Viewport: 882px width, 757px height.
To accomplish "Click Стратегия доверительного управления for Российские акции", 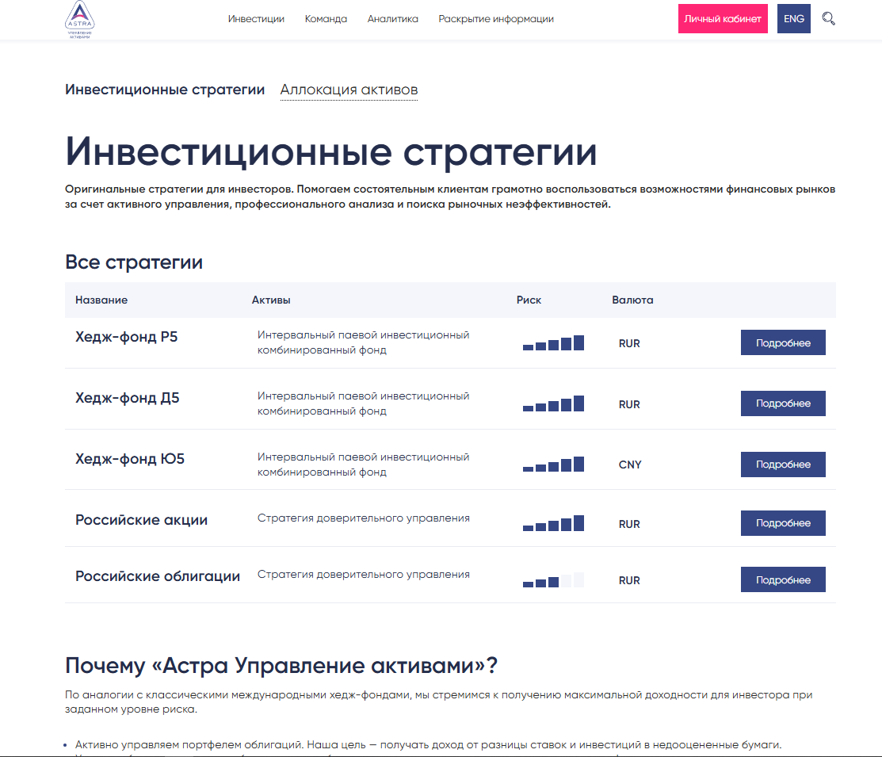I will point(364,518).
